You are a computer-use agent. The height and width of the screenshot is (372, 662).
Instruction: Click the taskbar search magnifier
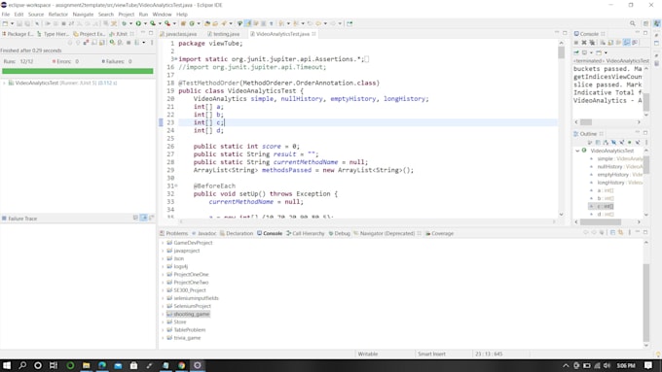[x=22, y=365]
